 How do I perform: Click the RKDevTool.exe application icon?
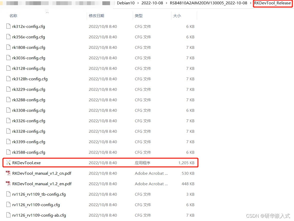coord(8,163)
